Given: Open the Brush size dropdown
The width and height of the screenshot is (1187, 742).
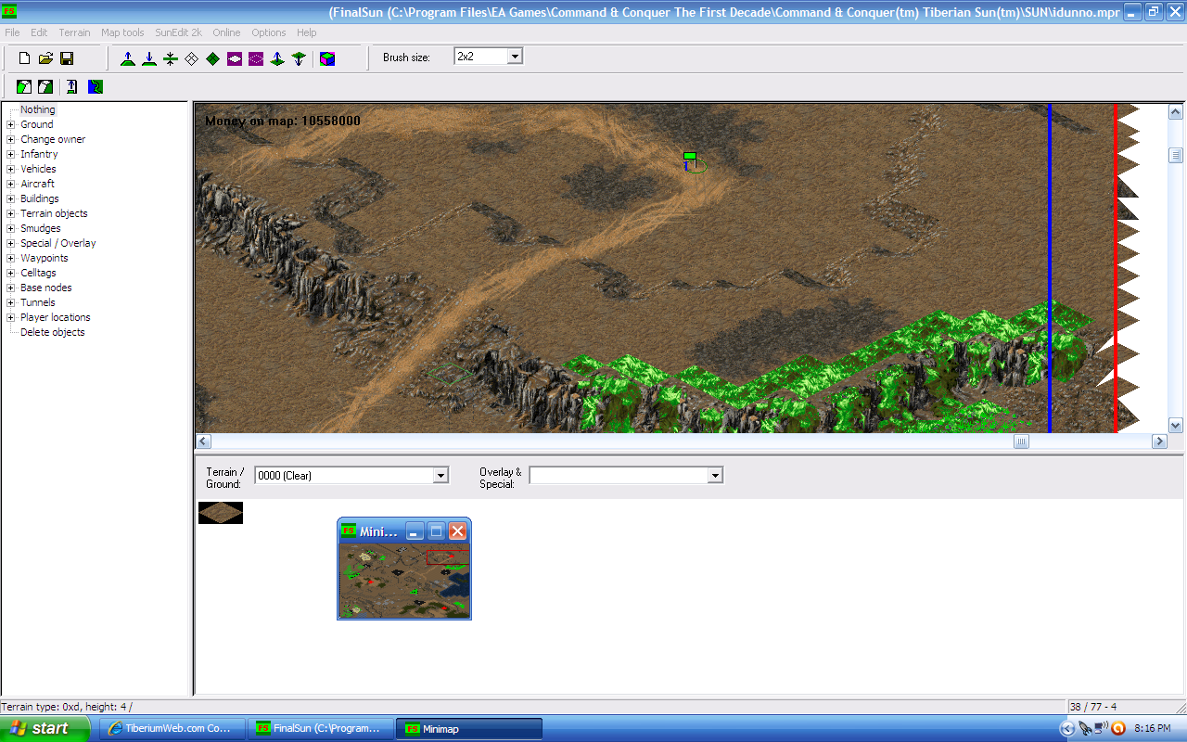Looking at the screenshot, I should tap(515, 57).
